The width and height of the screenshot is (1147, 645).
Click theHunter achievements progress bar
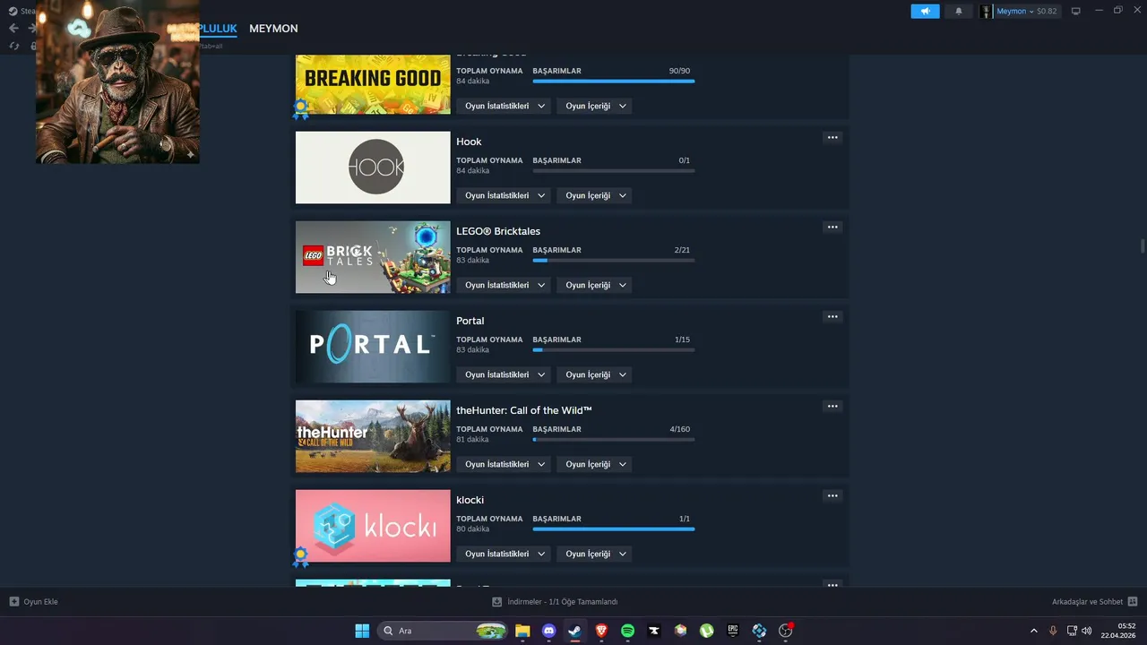(613, 439)
